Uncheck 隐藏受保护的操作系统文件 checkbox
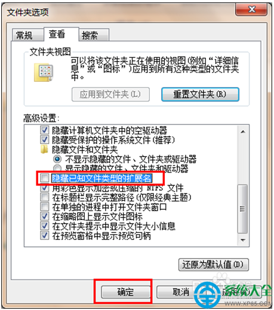This screenshot has height=310, width=274. (x=45, y=140)
